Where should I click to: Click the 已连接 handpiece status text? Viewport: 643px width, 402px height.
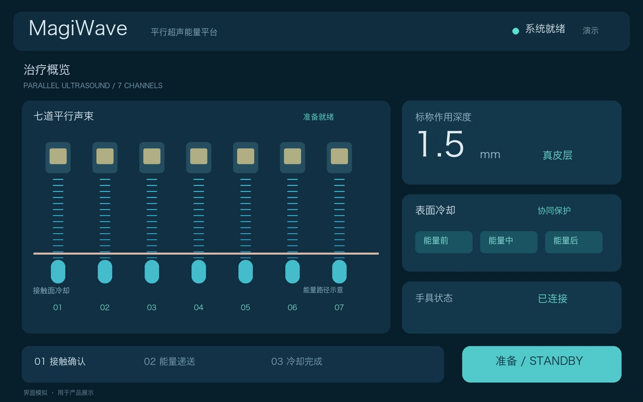pyautogui.click(x=553, y=298)
